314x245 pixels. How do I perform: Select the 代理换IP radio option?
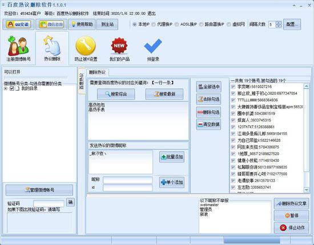click(154, 24)
